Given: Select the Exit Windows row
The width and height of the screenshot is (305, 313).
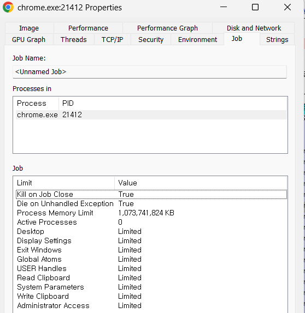Looking at the screenshot, I should [151, 250].
